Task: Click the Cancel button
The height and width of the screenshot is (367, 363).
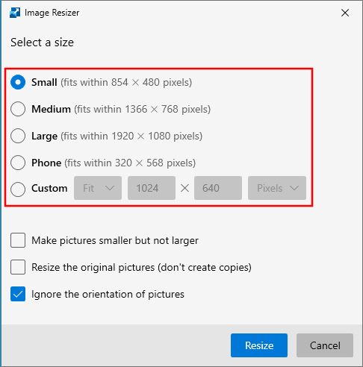Action: point(325,345)
